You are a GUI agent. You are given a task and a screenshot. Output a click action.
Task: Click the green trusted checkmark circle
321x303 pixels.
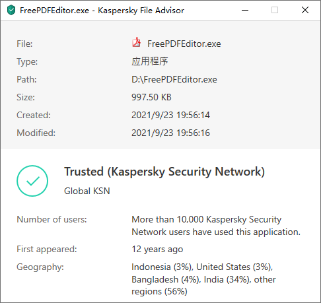[32, 181]
